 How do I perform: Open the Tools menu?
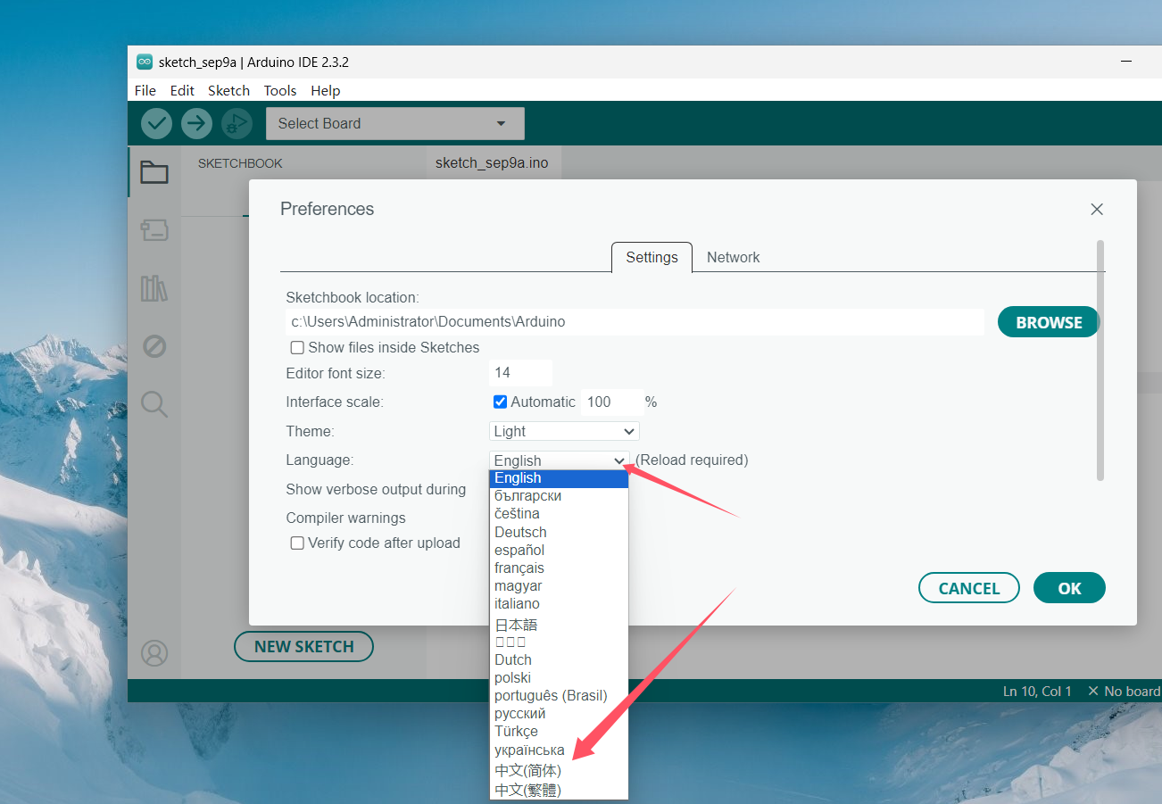pyautogui.click(x=280, y=90)
